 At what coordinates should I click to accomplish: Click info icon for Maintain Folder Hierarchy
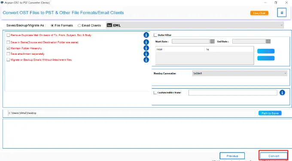146,48
